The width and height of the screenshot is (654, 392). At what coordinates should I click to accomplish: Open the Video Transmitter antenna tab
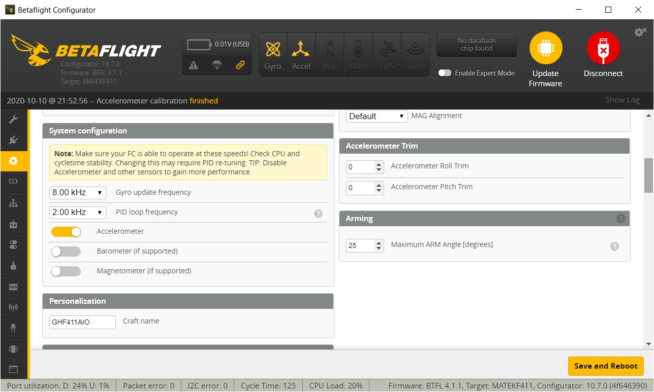pyautogui.click(x=14, y=307)
